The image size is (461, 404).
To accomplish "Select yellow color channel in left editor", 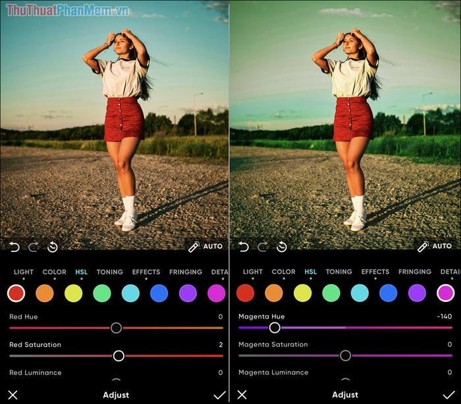I will click(73, 293).
